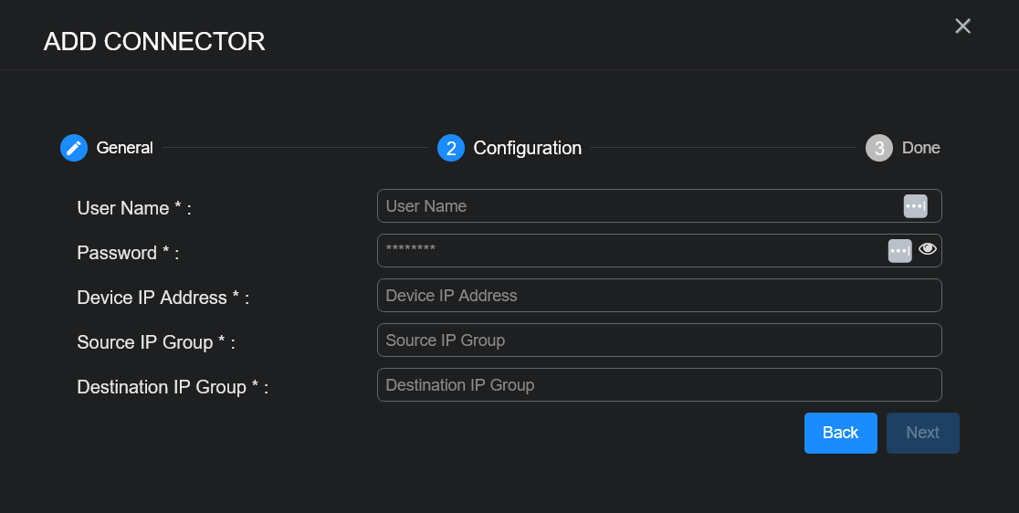Select the Done step label
This screenshot has height=513, width=1019.
pos(920,148)
